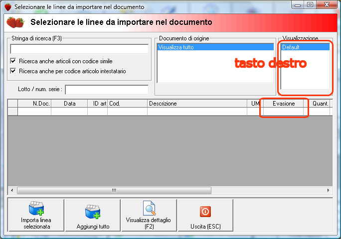Click the strawberries logo in the header banner
The image size is (341, 239).
[15, 22]
